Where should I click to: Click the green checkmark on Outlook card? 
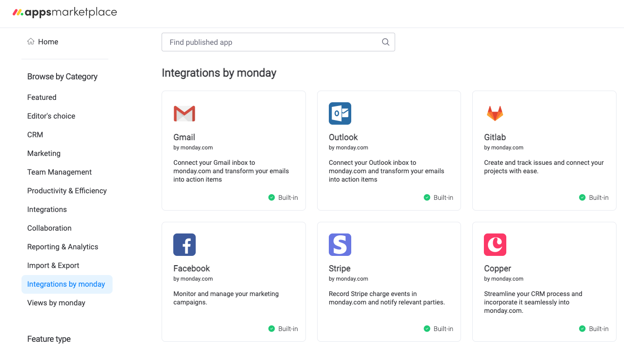pos(427,198)
